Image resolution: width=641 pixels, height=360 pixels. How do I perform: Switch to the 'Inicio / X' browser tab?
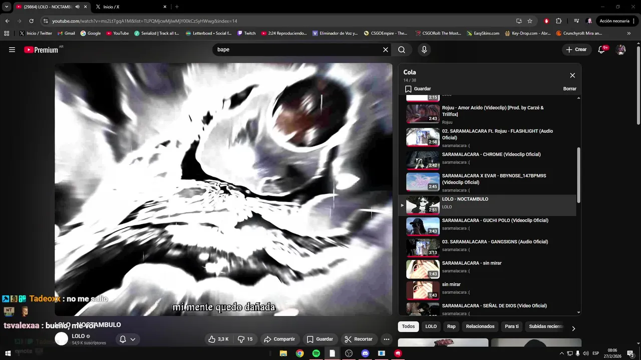click(x=130, y=7)
